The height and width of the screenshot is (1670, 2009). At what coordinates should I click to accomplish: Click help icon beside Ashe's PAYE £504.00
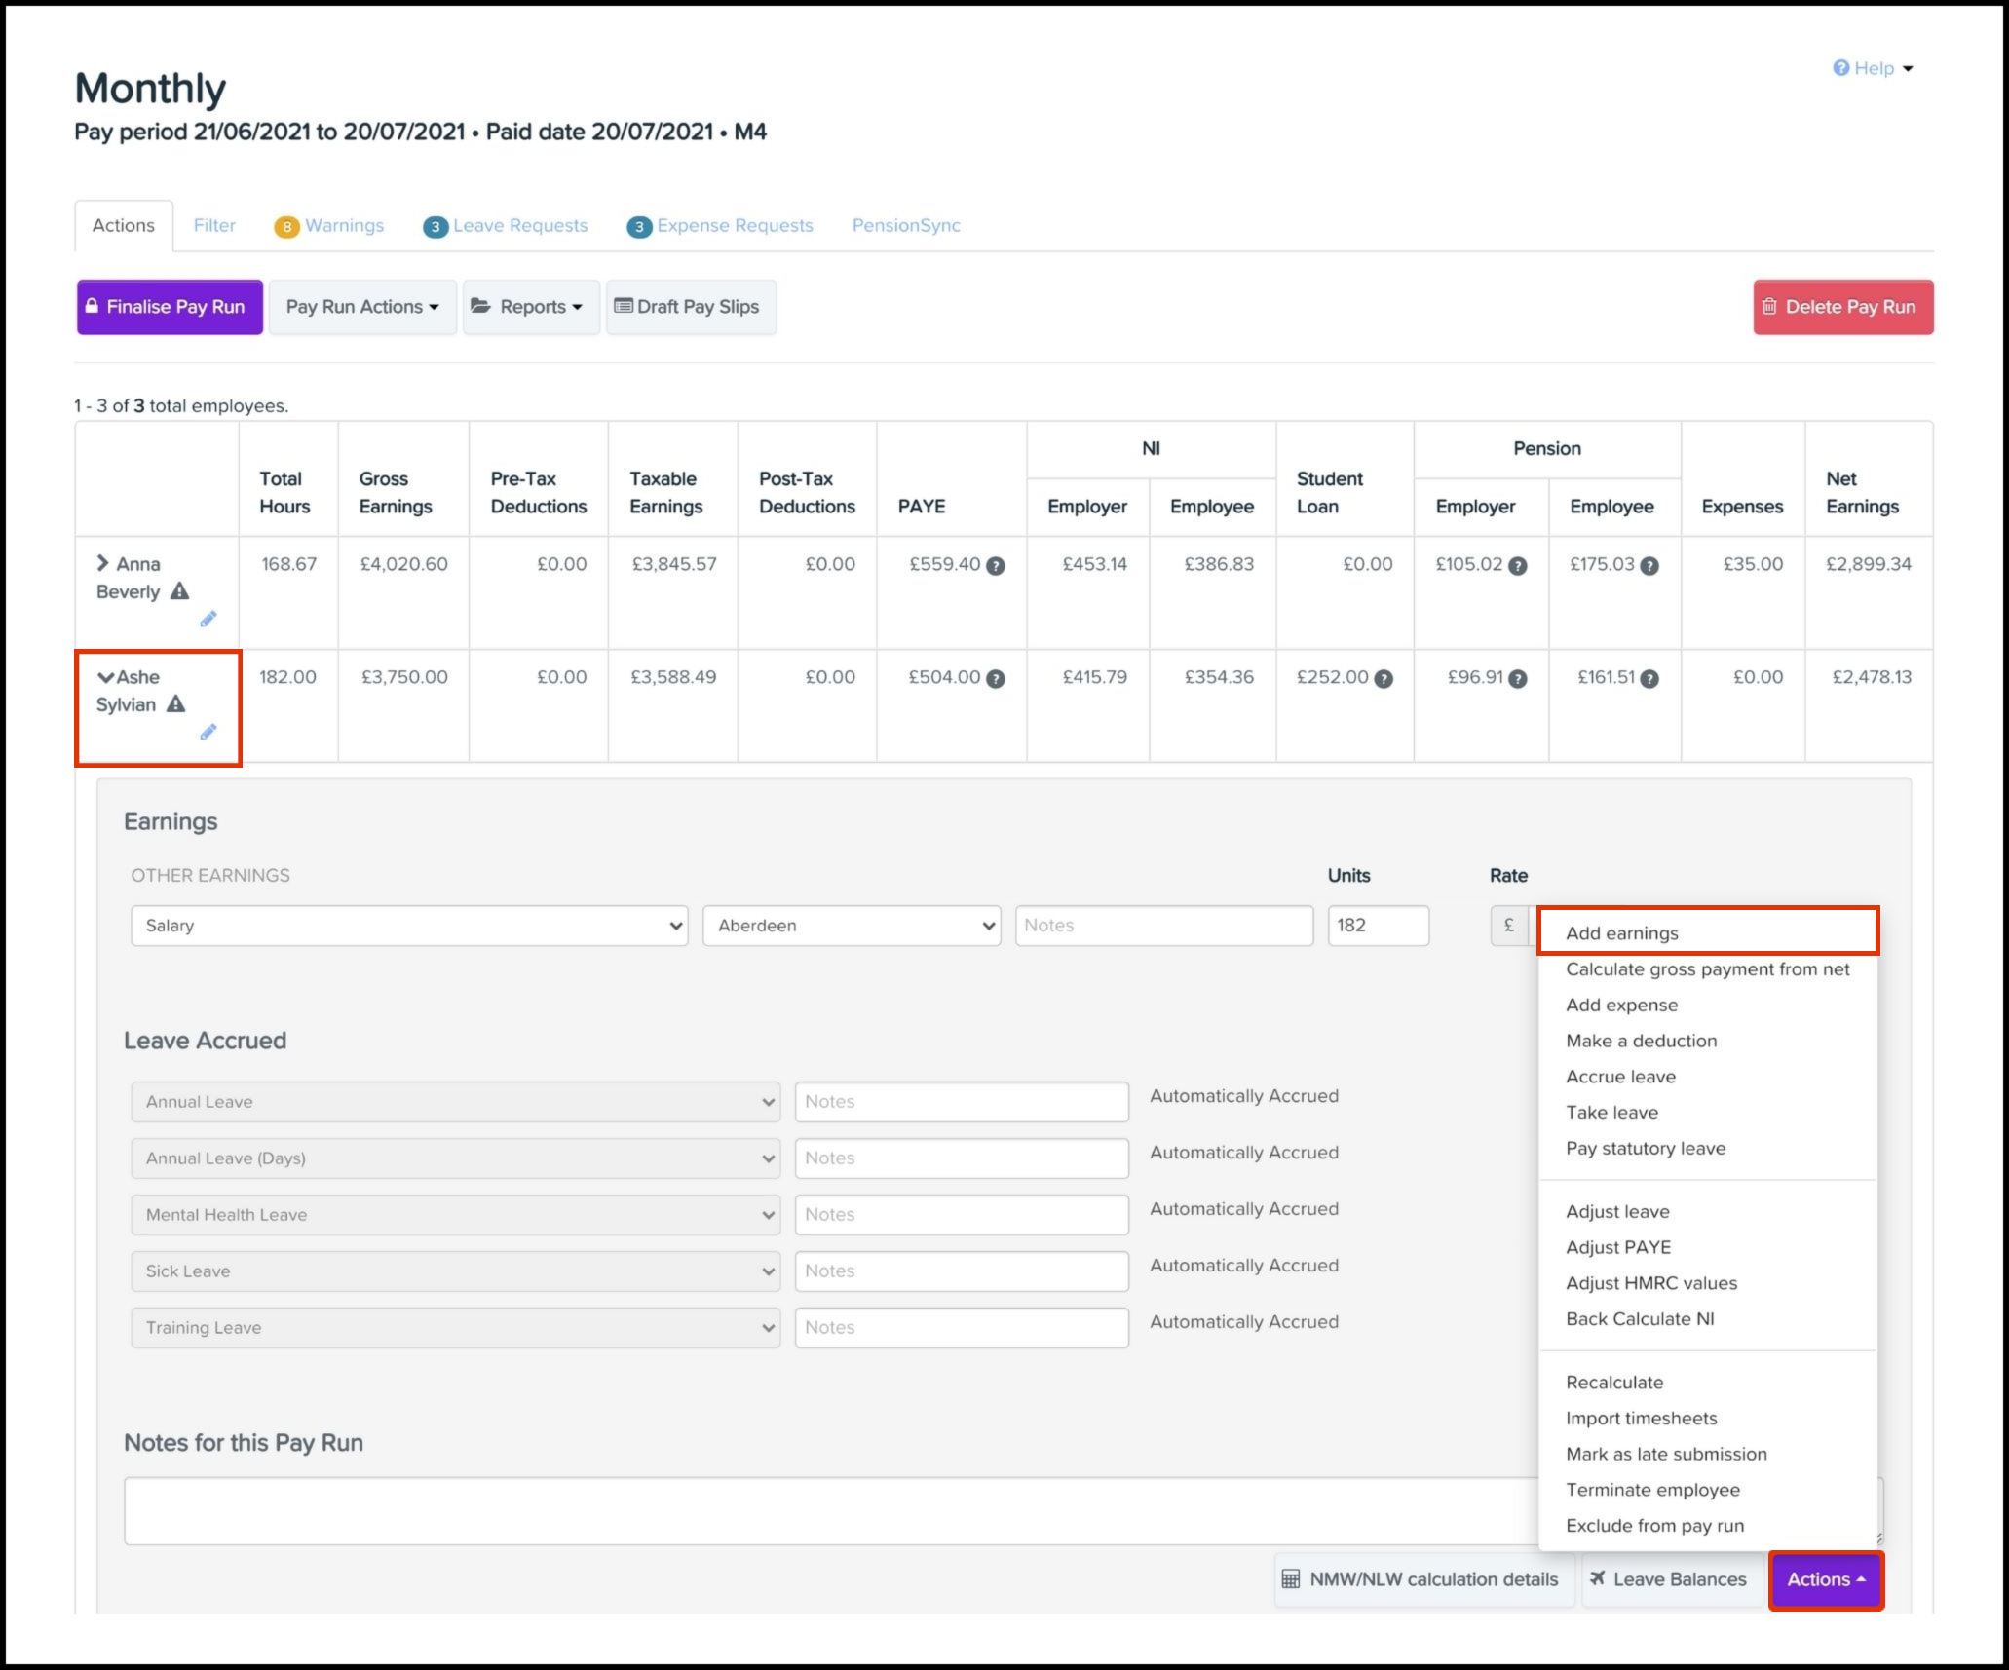pos(995,679)
